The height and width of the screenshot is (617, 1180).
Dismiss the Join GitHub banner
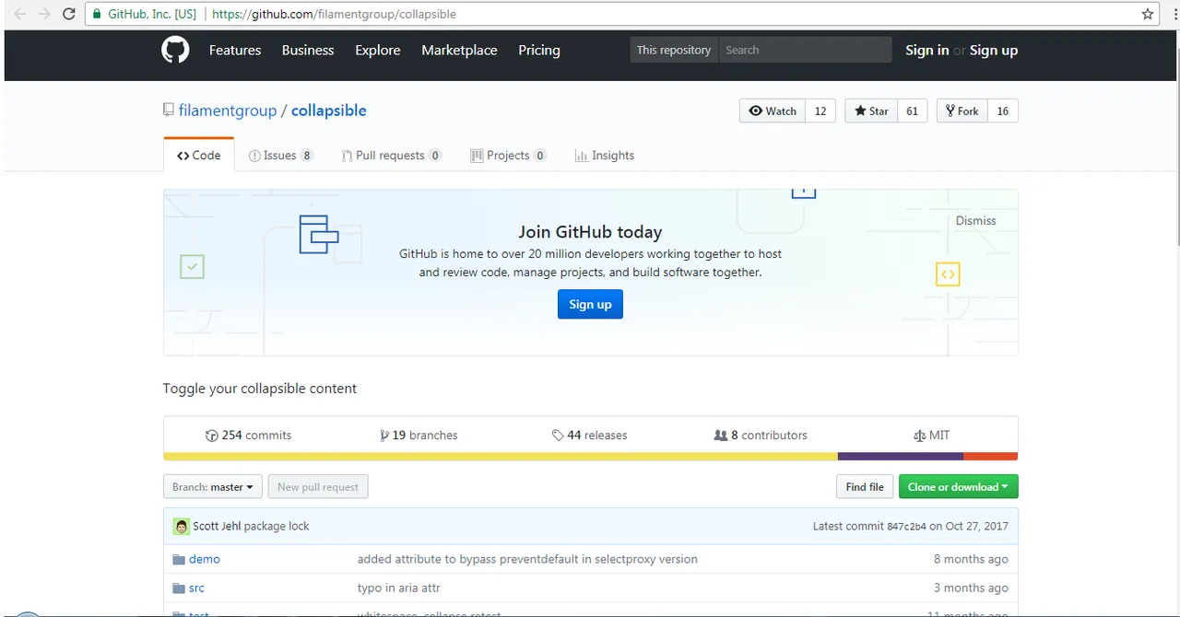tap(976, 220)
